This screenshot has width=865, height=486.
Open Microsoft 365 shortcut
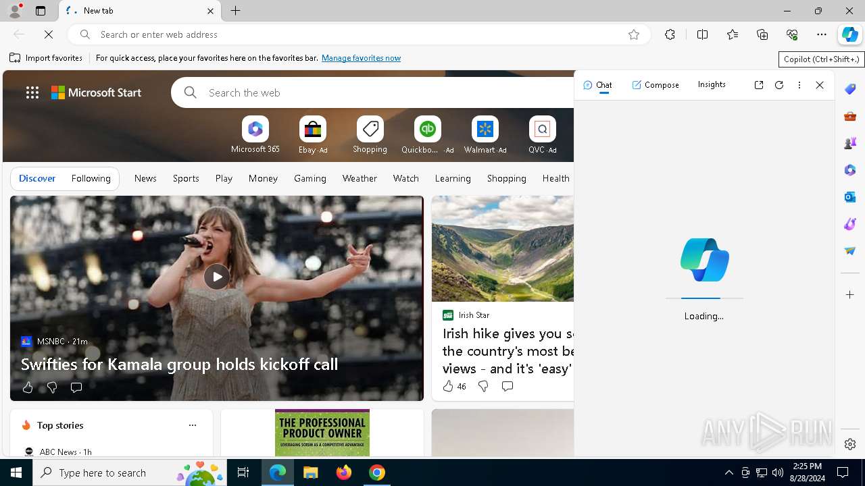[x=255, y=135]
